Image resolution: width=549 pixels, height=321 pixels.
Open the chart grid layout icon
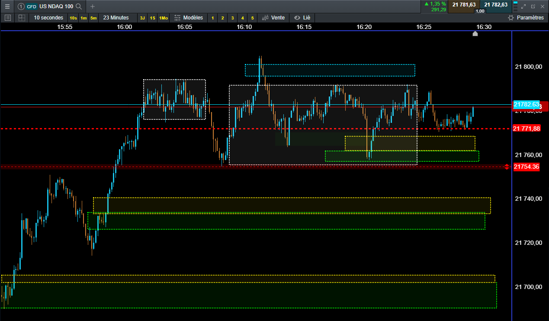click(21, 18)
